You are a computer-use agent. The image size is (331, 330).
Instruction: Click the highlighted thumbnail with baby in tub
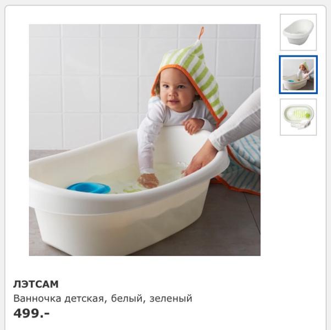point(298,75)
